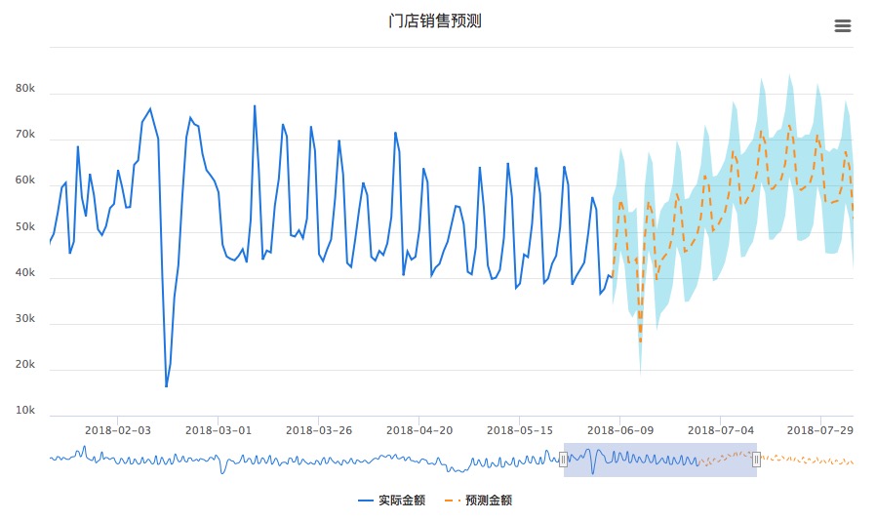The image size is (876, 521).
Task: Click the x-axis label 2018-07-04
Action: coord(721,430)
